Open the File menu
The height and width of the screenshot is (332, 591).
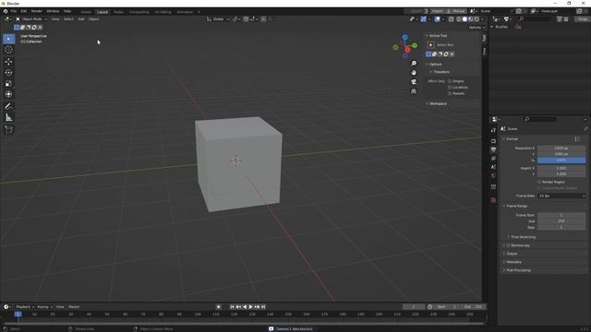coord(14,11)
